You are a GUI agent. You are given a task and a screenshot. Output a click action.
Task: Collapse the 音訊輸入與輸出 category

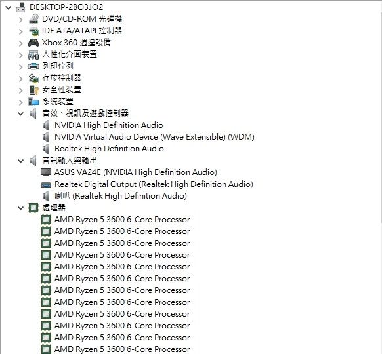[21, 161]
